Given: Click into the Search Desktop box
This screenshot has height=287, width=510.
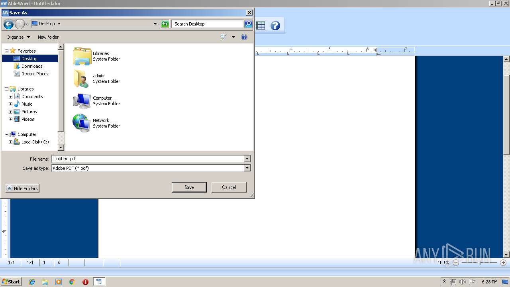Looking at the screenshot, I should [x=208, y=24].
